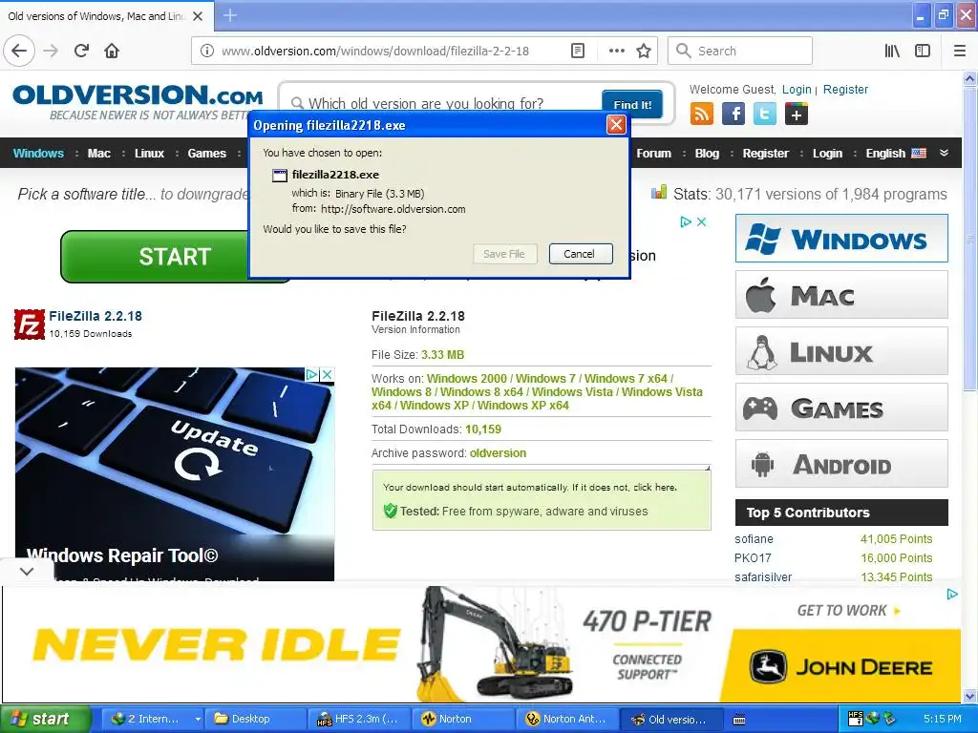978x733 pixels.
Task: Open the Twitter social icon
Action: click(x=765, y=115)
